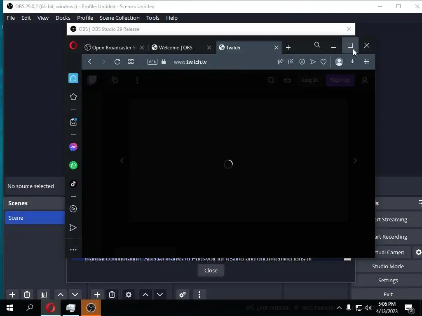Close the Open Broadcaster tab

pos(142,48)
